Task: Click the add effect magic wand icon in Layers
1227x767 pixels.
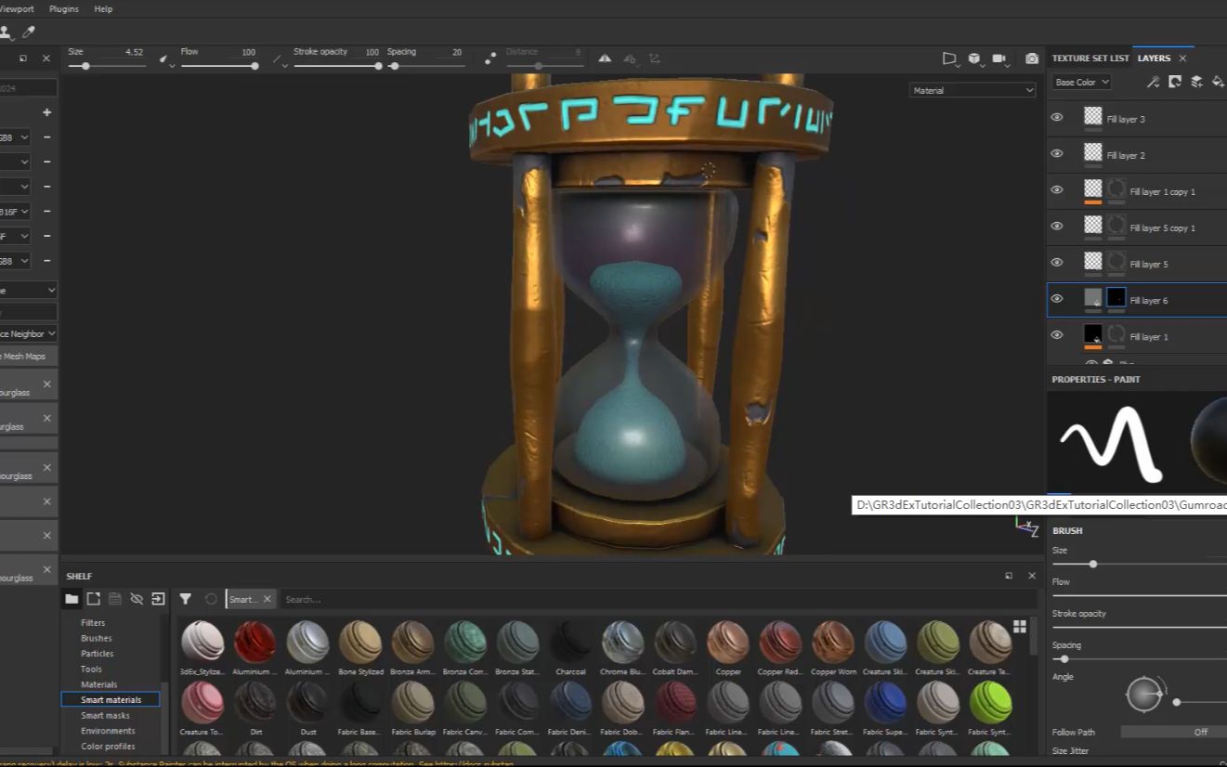Action: (1153, 82)
